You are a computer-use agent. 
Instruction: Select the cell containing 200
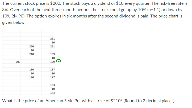pos(18,62)
